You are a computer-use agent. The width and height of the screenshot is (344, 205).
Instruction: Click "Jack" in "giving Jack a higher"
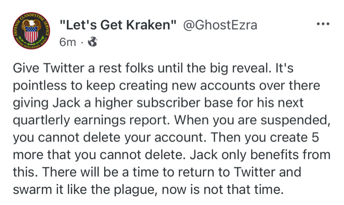pyautogui.click(x=66, y=102)
